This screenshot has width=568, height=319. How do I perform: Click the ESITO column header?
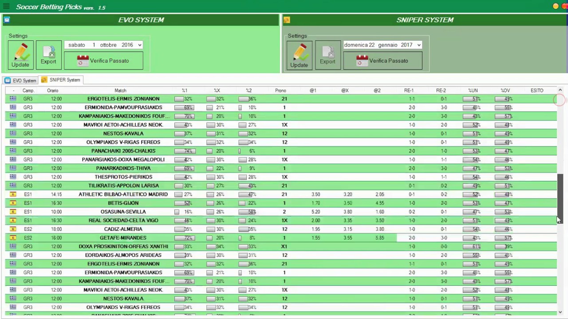537,90
